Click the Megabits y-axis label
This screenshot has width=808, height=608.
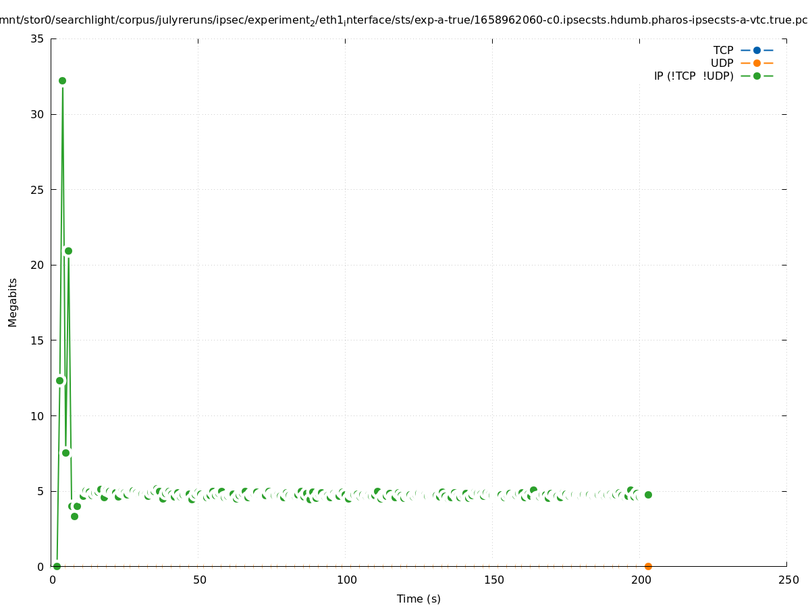click(x=13, y=302)
